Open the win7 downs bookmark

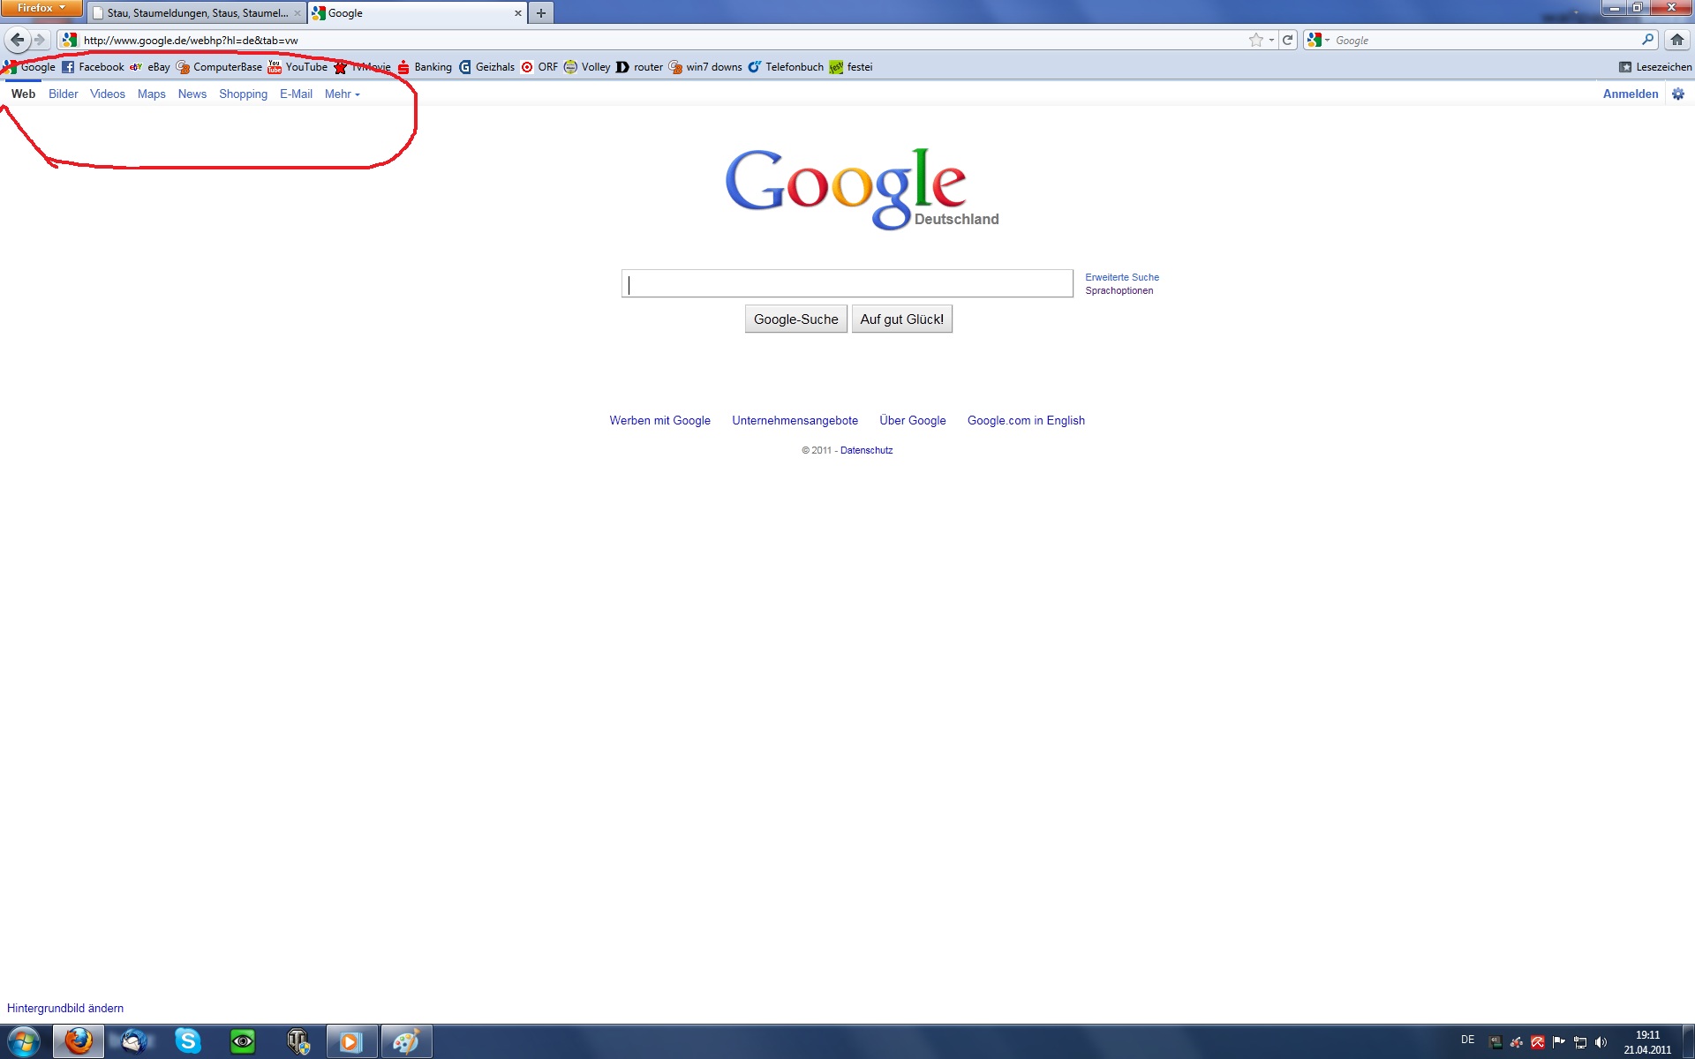tap(705, 67)
